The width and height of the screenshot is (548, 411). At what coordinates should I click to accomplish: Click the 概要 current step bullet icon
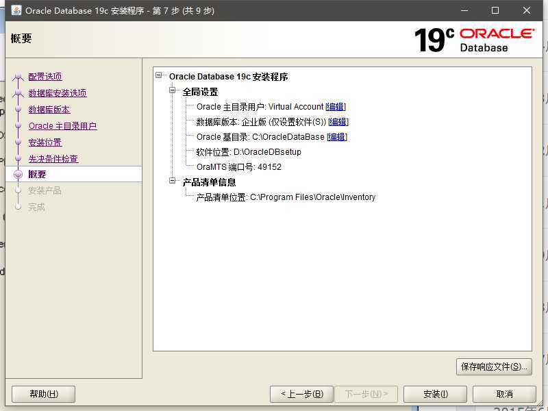(x=18, y=174)
